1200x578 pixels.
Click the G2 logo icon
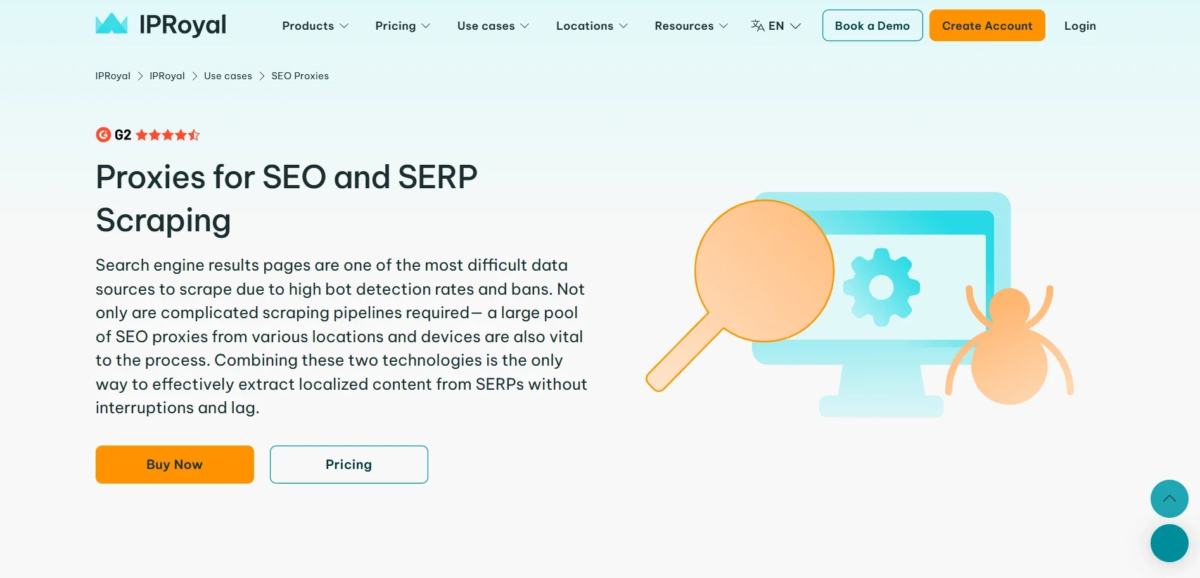tap(103, 135)
